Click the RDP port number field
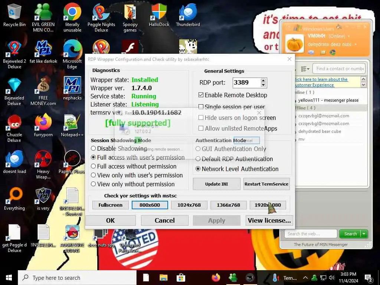This screenshot has height=285, width=380. [x=246, y=83]
